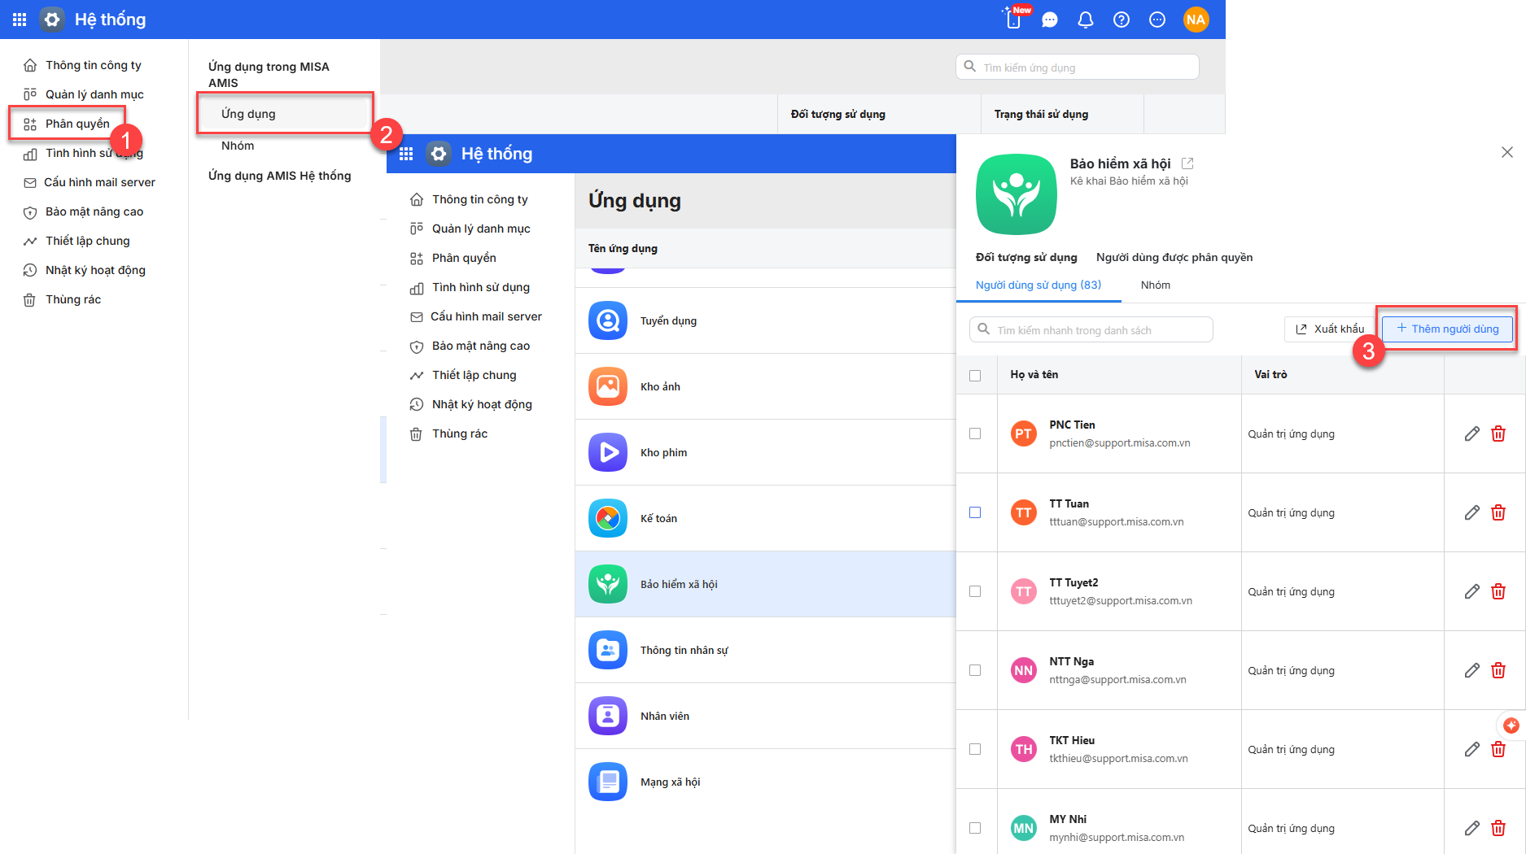Click the Vai trò column header
The image size is (1526, 854).
click(1270, 374)
